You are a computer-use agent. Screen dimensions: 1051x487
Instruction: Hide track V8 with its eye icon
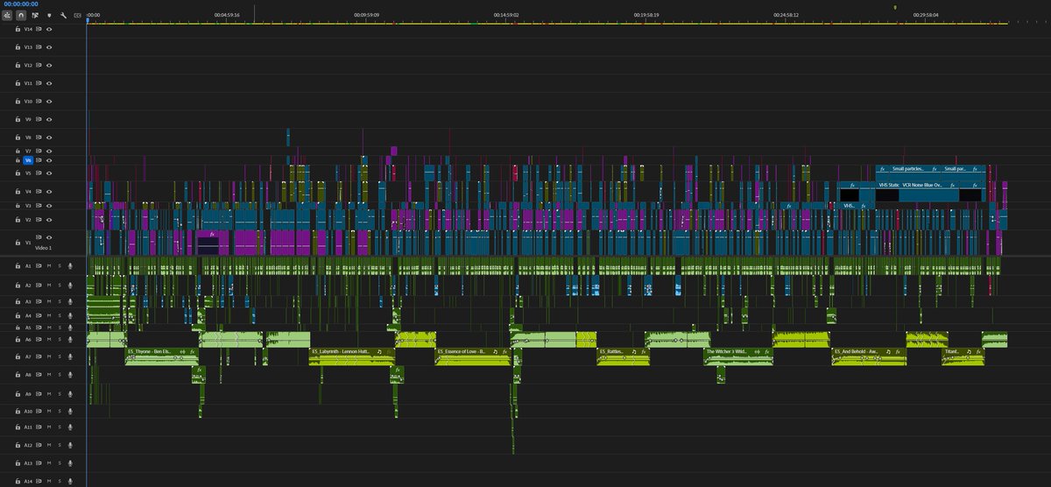50,138
